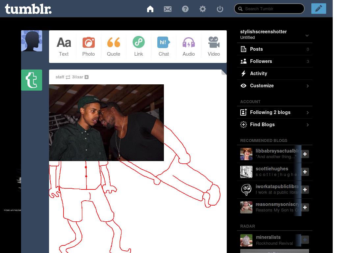The width and height of the screenshot is (337, 253).
Task: Follow reasonsmysoniscrying with plus button
Action: tap(305, 208)
